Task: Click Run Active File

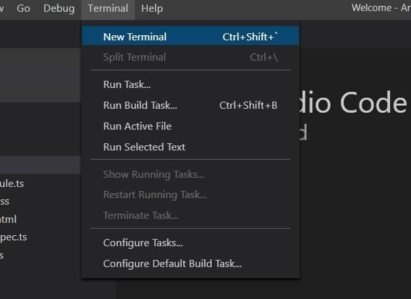Action: (137, 126)
